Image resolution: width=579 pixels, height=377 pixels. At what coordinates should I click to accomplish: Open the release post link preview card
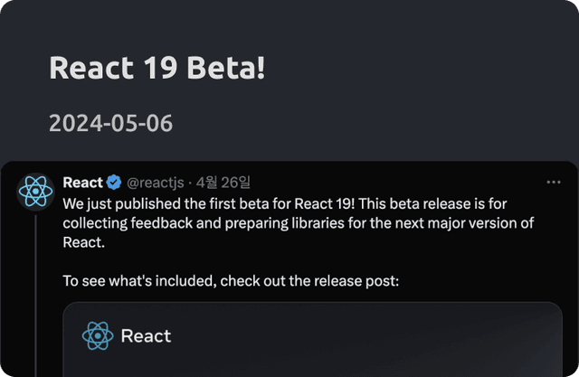tap(312, 339)
